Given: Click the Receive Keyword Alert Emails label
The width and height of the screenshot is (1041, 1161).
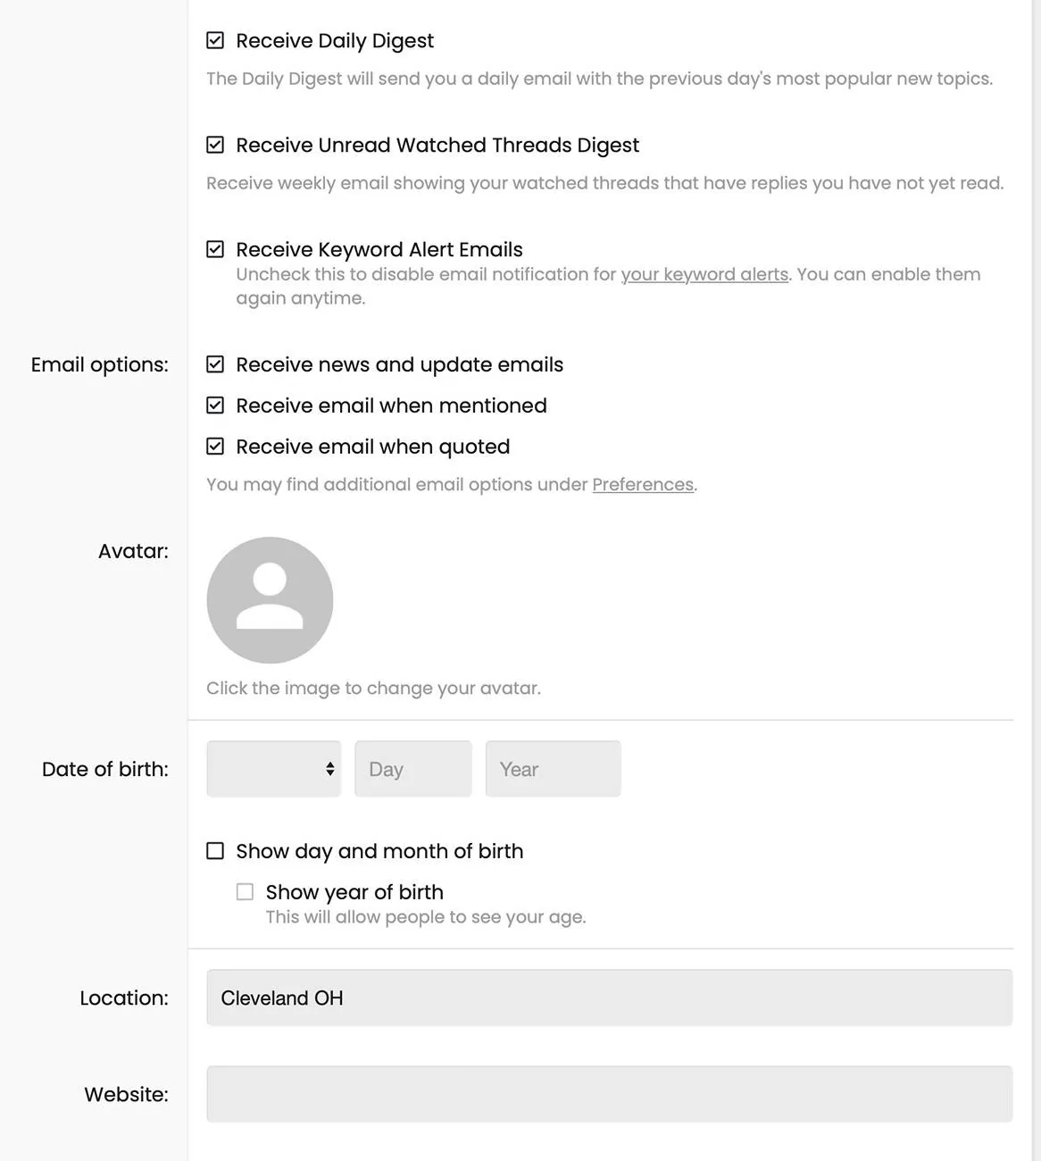Looking at the screenshot, I should [379, 250].
